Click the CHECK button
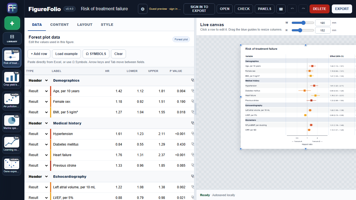 pyautogui.click(x=244, y=9)
